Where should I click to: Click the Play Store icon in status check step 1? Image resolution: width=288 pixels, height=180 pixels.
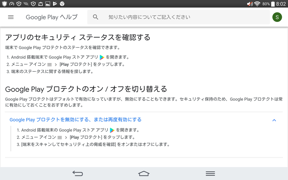pos(102,57)
